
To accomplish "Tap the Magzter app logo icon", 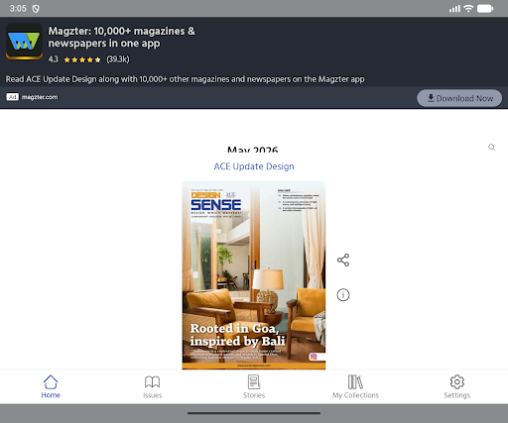I will click(x=24, y=42).
